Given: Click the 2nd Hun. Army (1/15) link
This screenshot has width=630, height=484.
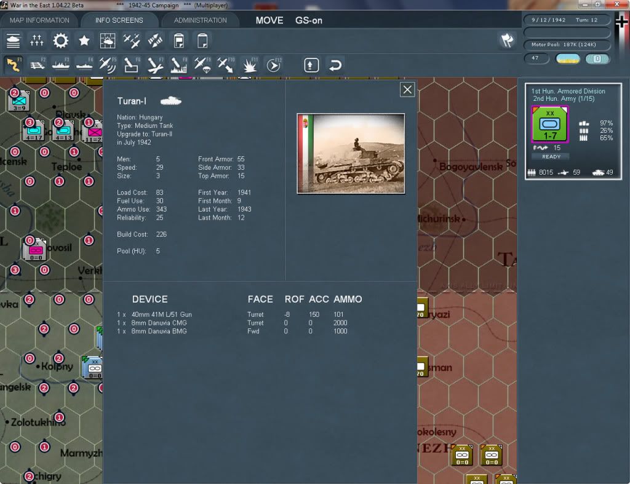Looking at the screenshot, I should coord(564,99).
